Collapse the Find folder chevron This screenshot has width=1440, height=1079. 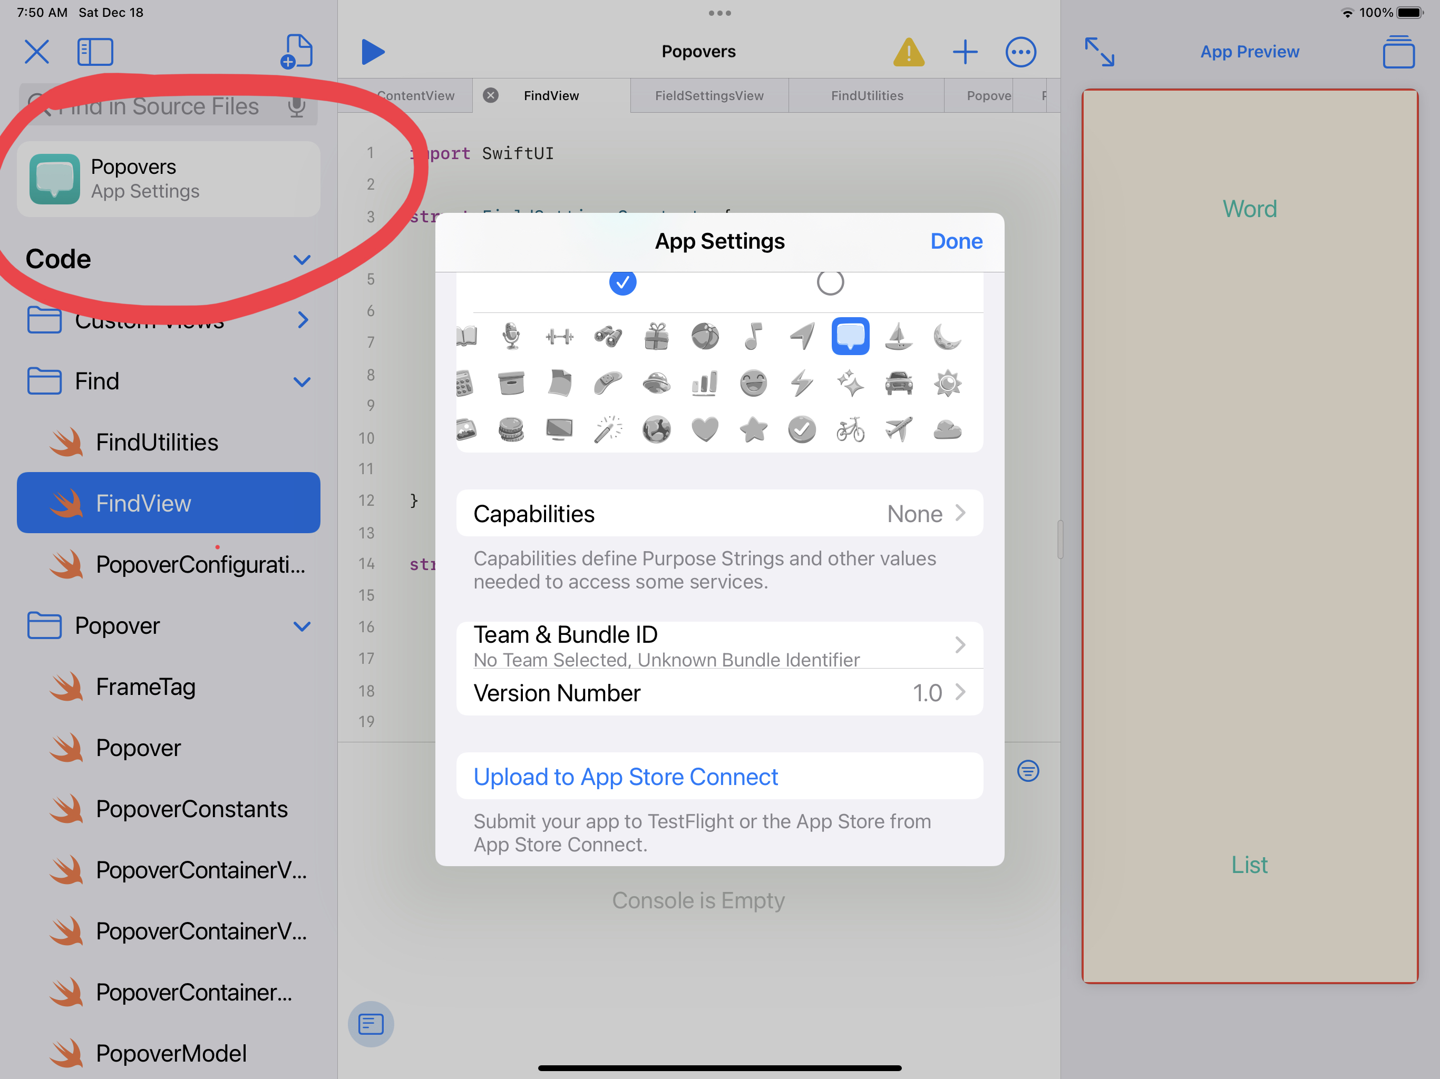tap(301, 382)
